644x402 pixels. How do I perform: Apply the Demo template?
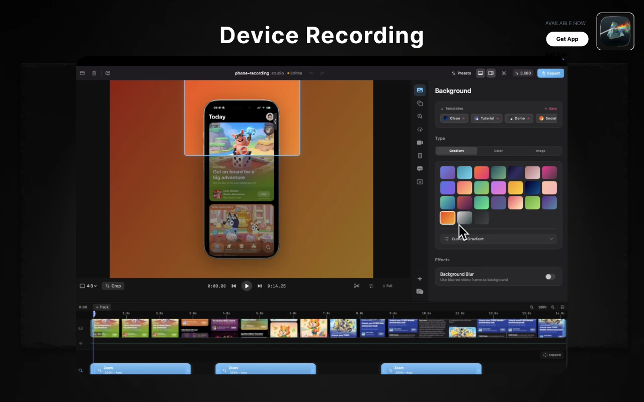519,119
